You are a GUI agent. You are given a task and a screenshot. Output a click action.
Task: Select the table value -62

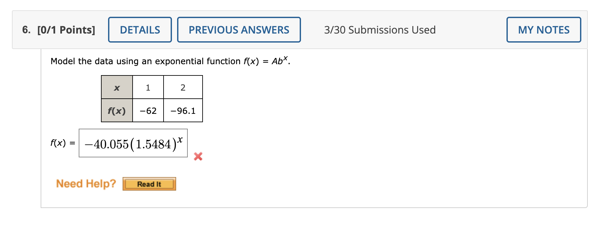[148, 110]
